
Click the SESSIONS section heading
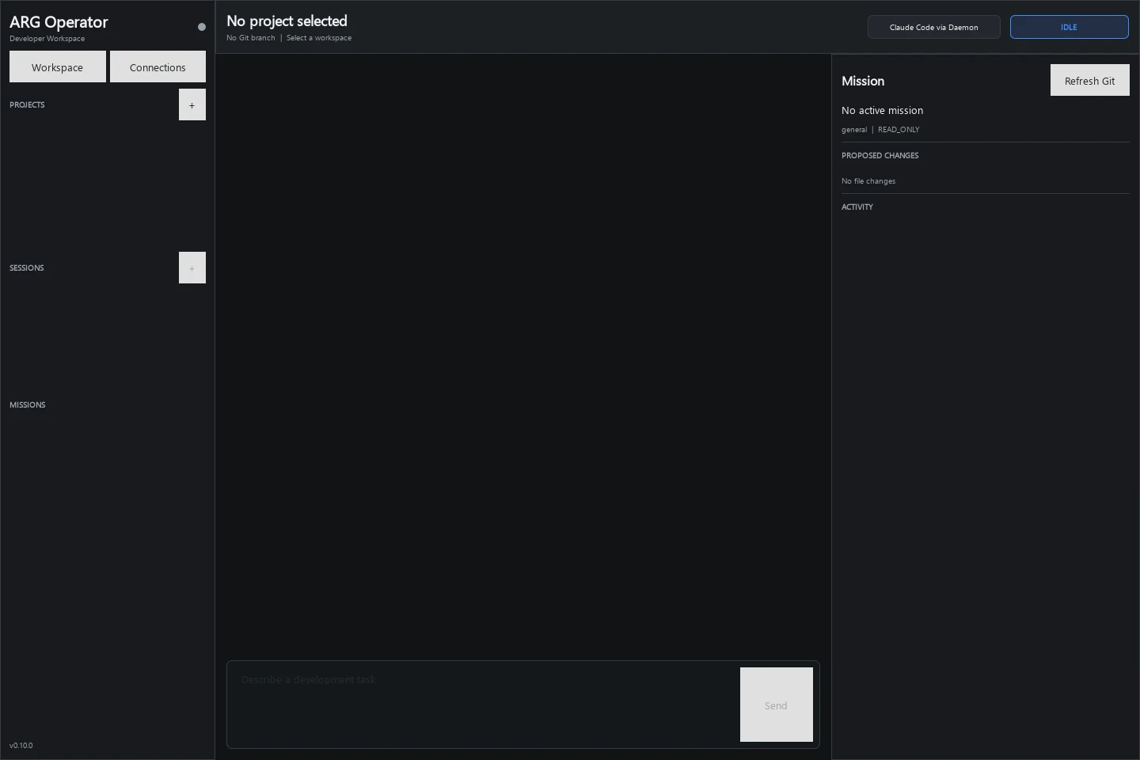coord(27,268)
